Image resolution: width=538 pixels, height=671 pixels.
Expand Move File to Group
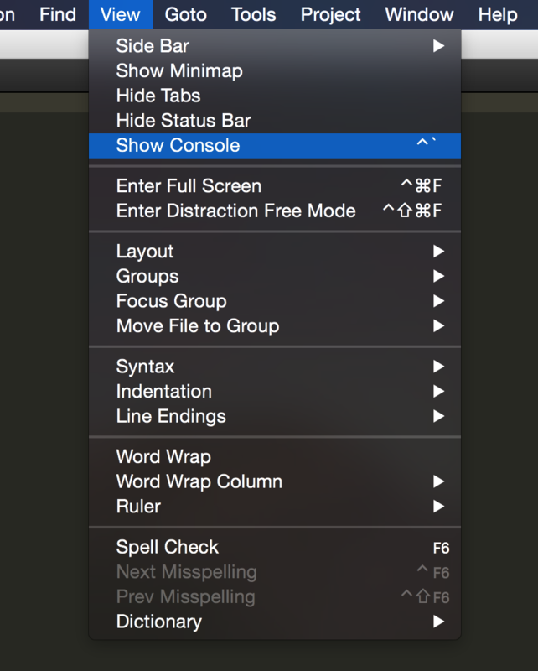point(198,326)
